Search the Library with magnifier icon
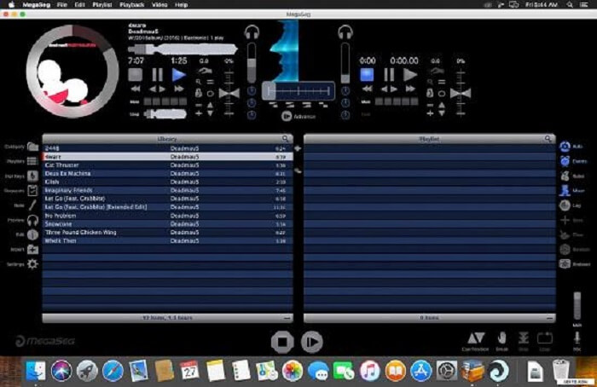The image size is (597, 387). pos(286,138)
